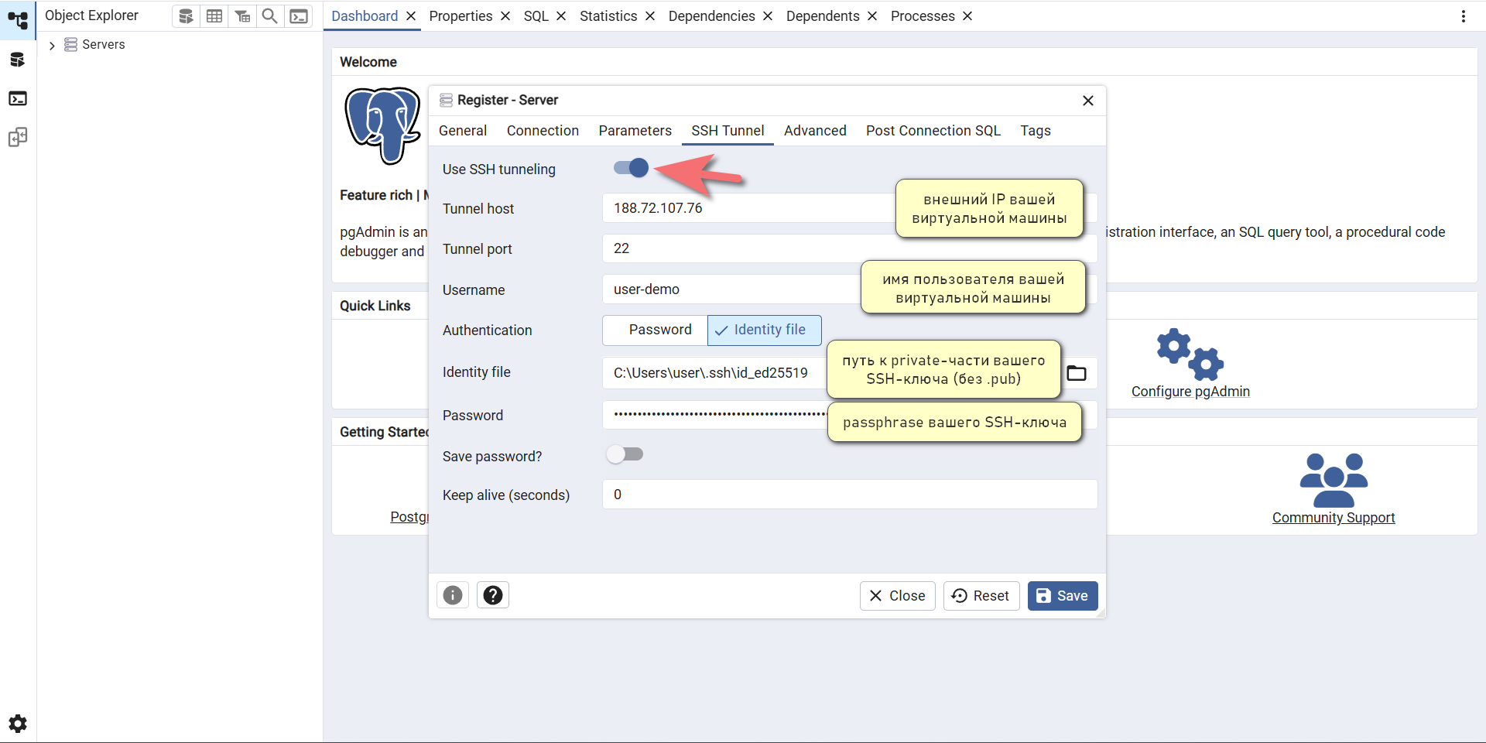Select the SSH Tunnel tab

tap(728, 131)
